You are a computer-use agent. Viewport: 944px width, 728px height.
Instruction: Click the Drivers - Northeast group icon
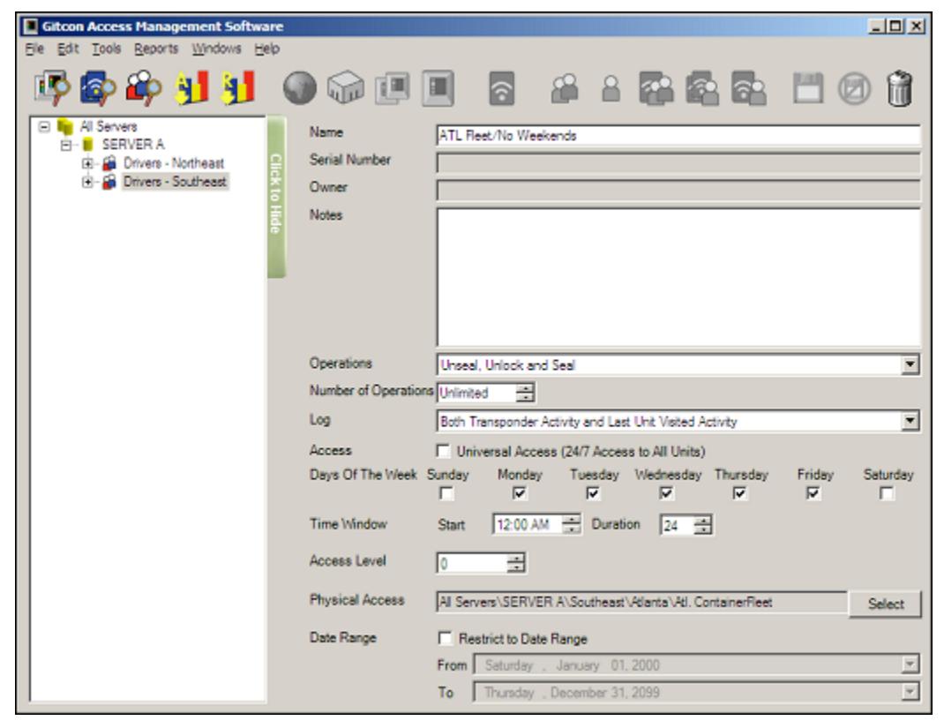pyautogui.click(x=109, y=163)
